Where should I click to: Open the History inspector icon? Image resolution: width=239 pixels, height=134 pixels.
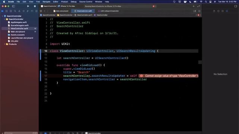pyautogui.click(x=218, y=11)
